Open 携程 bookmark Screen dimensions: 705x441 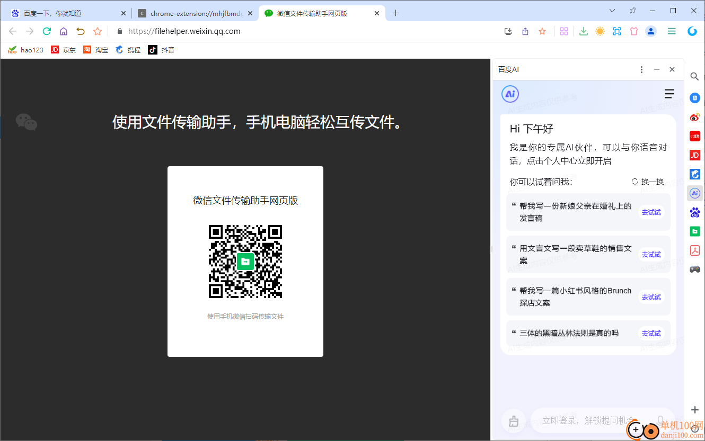pos(128,50)
